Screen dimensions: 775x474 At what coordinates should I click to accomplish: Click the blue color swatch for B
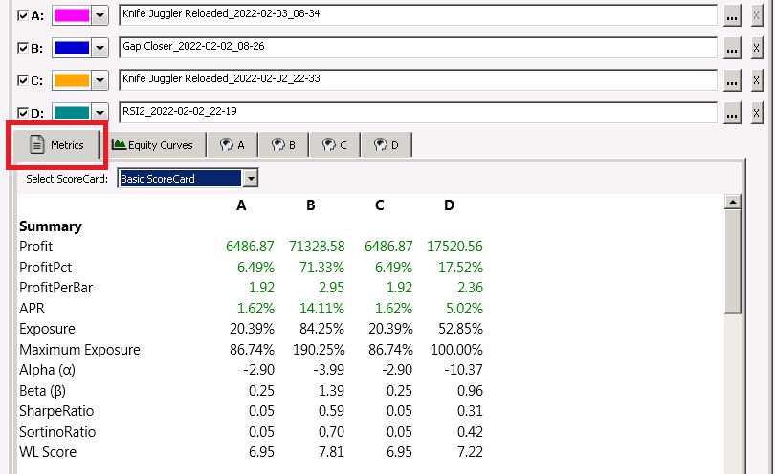(71, 48)
